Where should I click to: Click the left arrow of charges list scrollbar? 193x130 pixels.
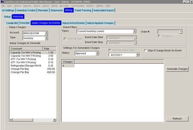coord(11,120)
